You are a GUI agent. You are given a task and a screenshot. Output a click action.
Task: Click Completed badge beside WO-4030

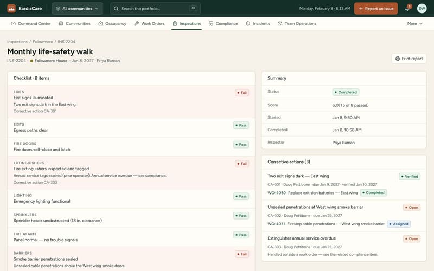pyautogui.click(x=373, y=193)
